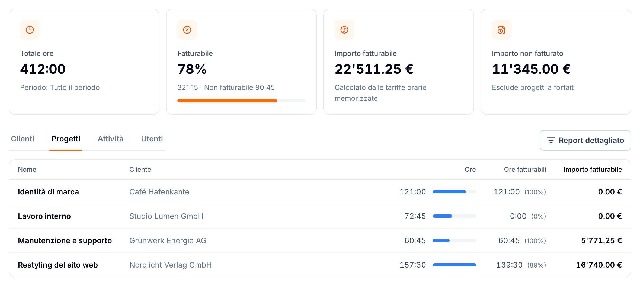Click client Nordlicht Verlag GmbH
Viewport: 640px width, 286px height.
coord(171,265)
